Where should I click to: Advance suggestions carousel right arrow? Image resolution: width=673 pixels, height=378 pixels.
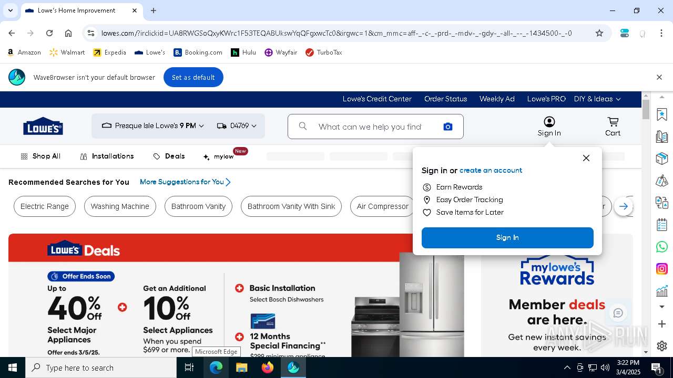click(x=624, y=206)
